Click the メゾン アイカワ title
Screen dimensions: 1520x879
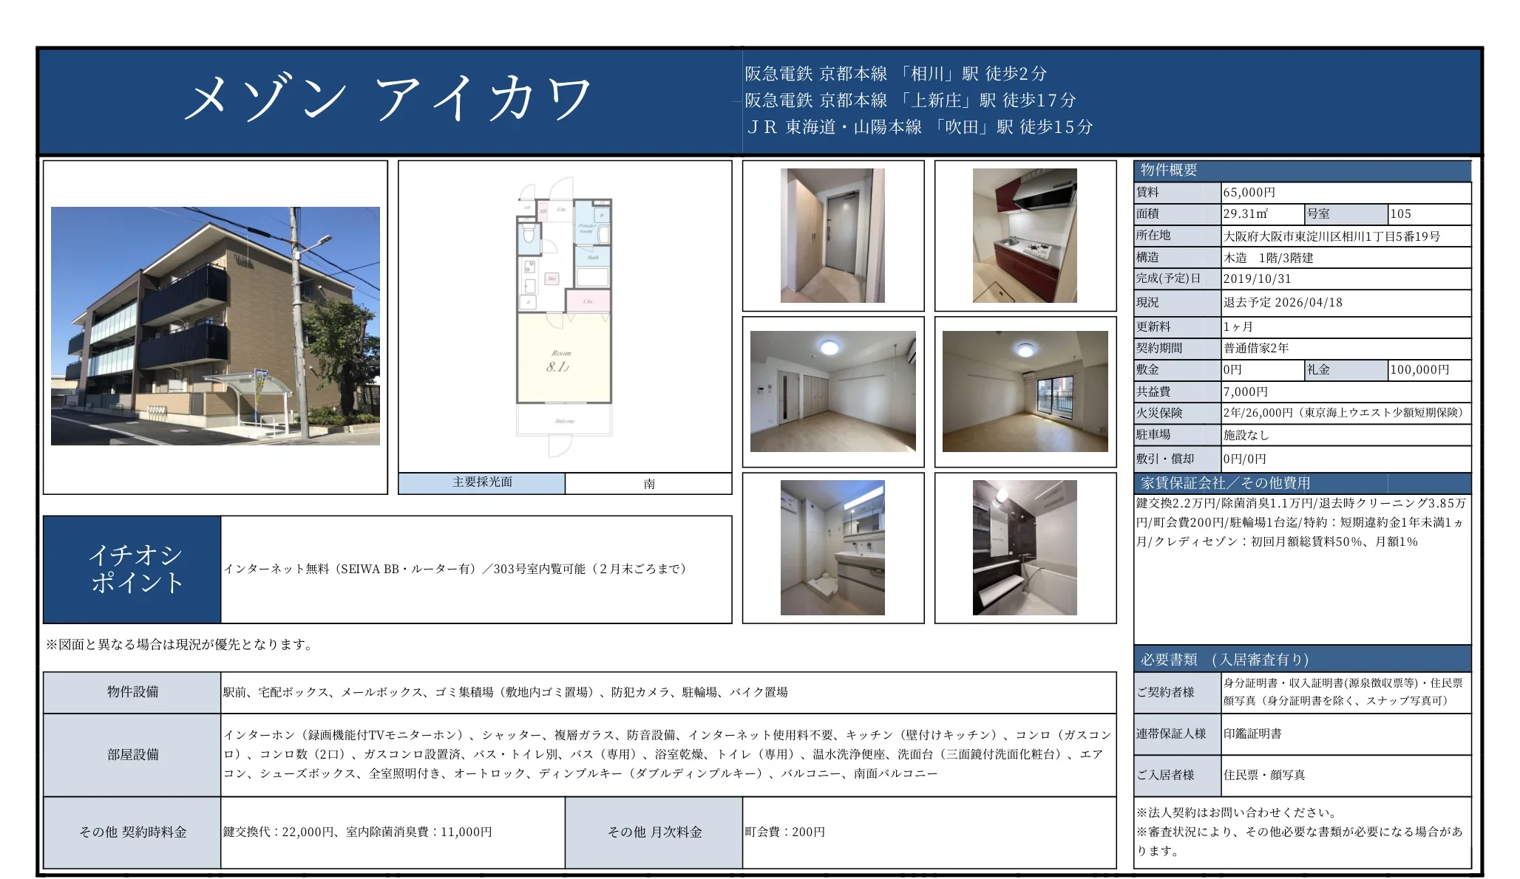387,99
